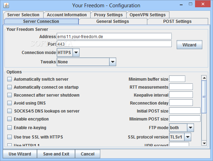213x161 pixels.
Task: Enable Automatically connect on startup
Action: pos(10,87)
